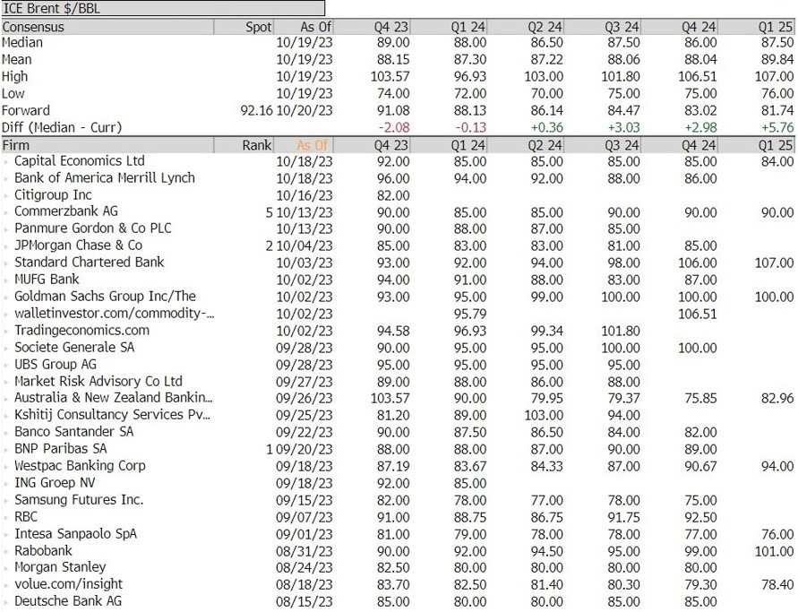Click Kshitij Q2 24 value 103.00
798x612 pixels.
pos(544,416)
